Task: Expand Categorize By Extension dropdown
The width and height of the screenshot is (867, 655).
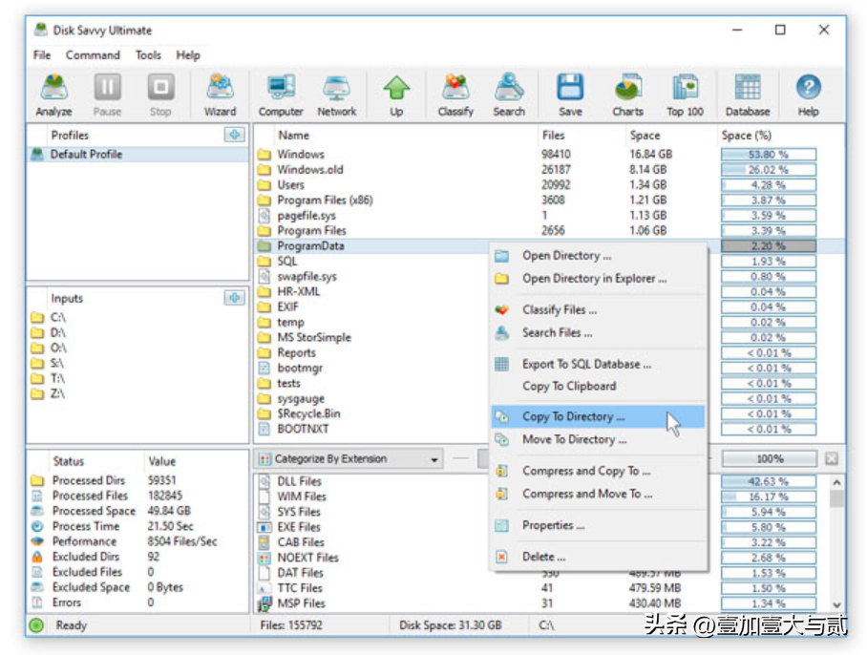Action: coord(434,458)
